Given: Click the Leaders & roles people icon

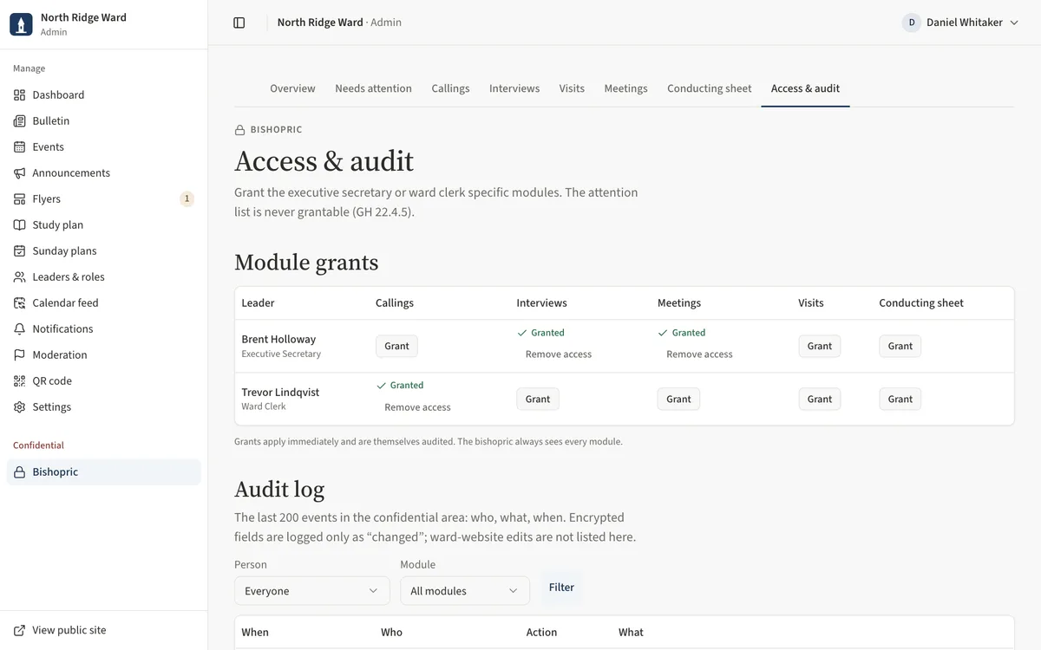Looking at the screenshot, I should (x=19, y=276).
